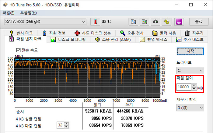
Task: Switch to the 랜덤 액세스 tab
Action: 153,40
